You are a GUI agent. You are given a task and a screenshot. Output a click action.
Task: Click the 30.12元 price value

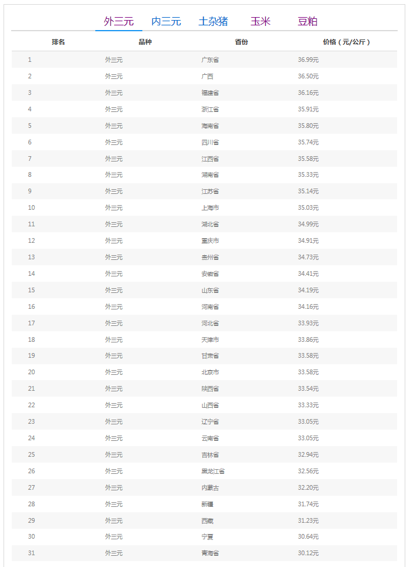pyautogui.click(x=308, y=553)
